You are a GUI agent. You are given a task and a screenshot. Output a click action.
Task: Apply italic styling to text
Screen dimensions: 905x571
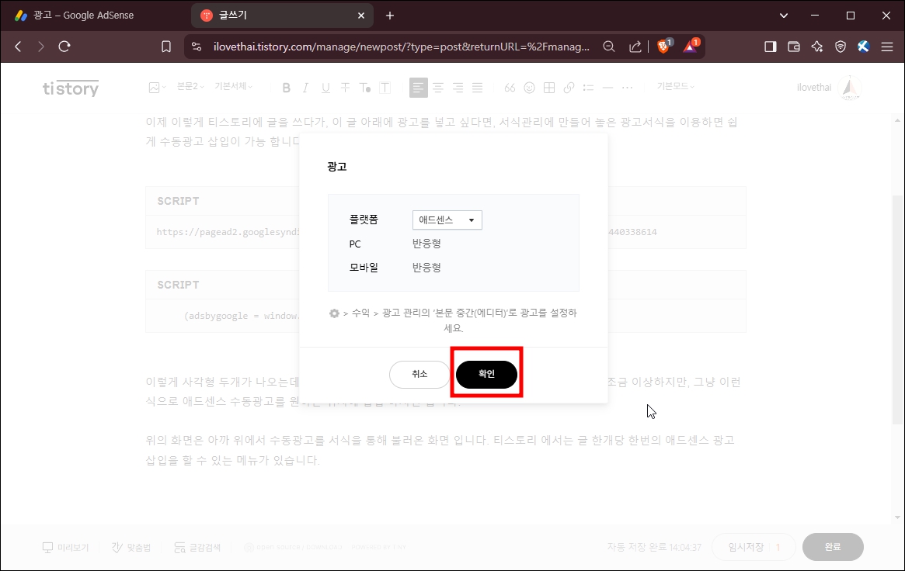point(305,87)
